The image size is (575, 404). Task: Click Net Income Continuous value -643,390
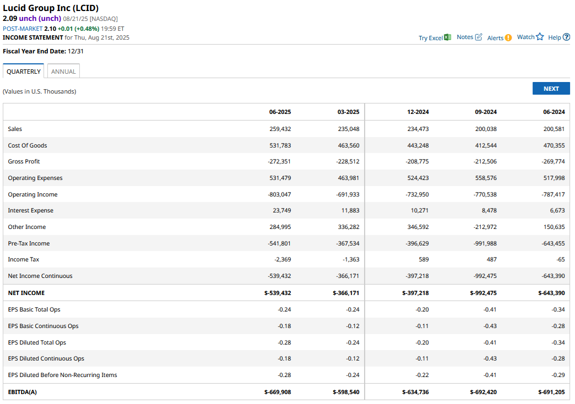(554, 276)
